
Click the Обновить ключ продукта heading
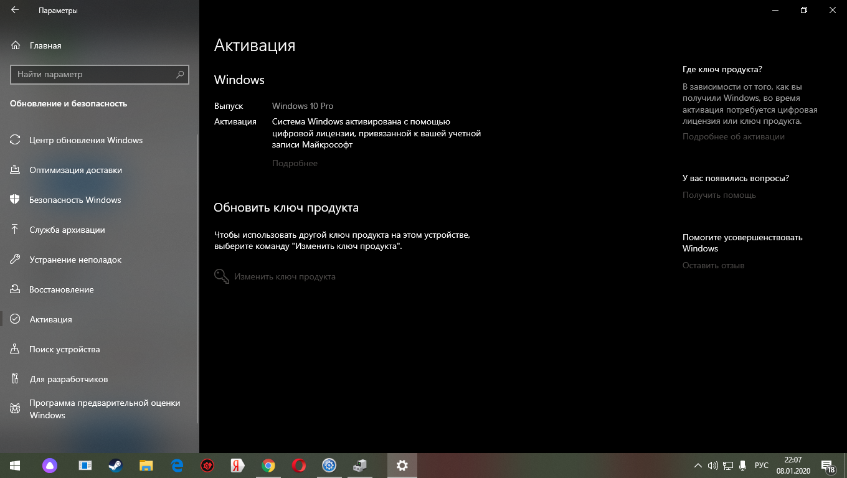(286, 207)
